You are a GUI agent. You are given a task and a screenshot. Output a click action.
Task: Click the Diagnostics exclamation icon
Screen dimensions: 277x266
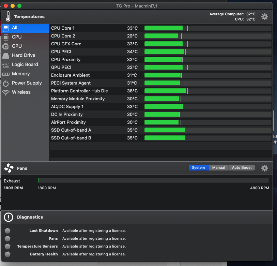click(x=9, y=217)
